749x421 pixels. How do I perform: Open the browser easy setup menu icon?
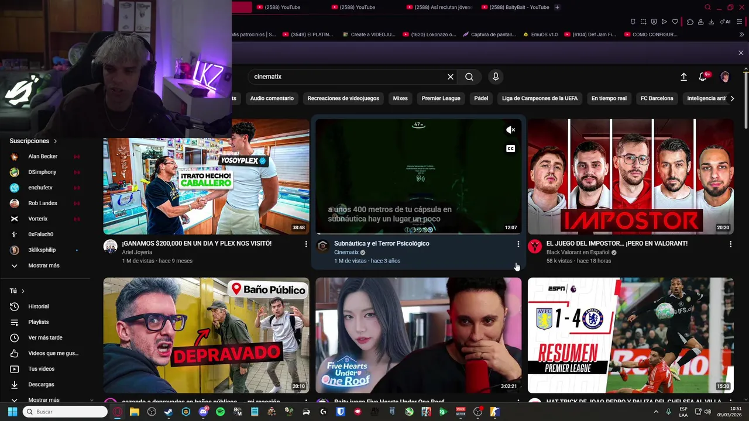pos(741,22)
